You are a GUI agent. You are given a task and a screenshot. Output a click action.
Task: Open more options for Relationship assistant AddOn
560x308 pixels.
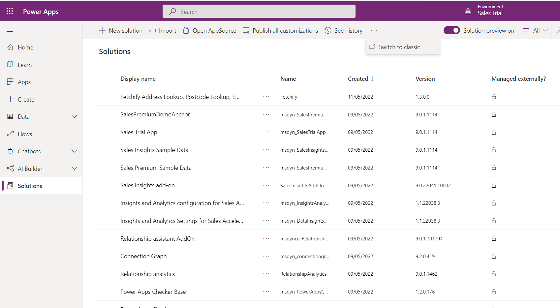266,238
